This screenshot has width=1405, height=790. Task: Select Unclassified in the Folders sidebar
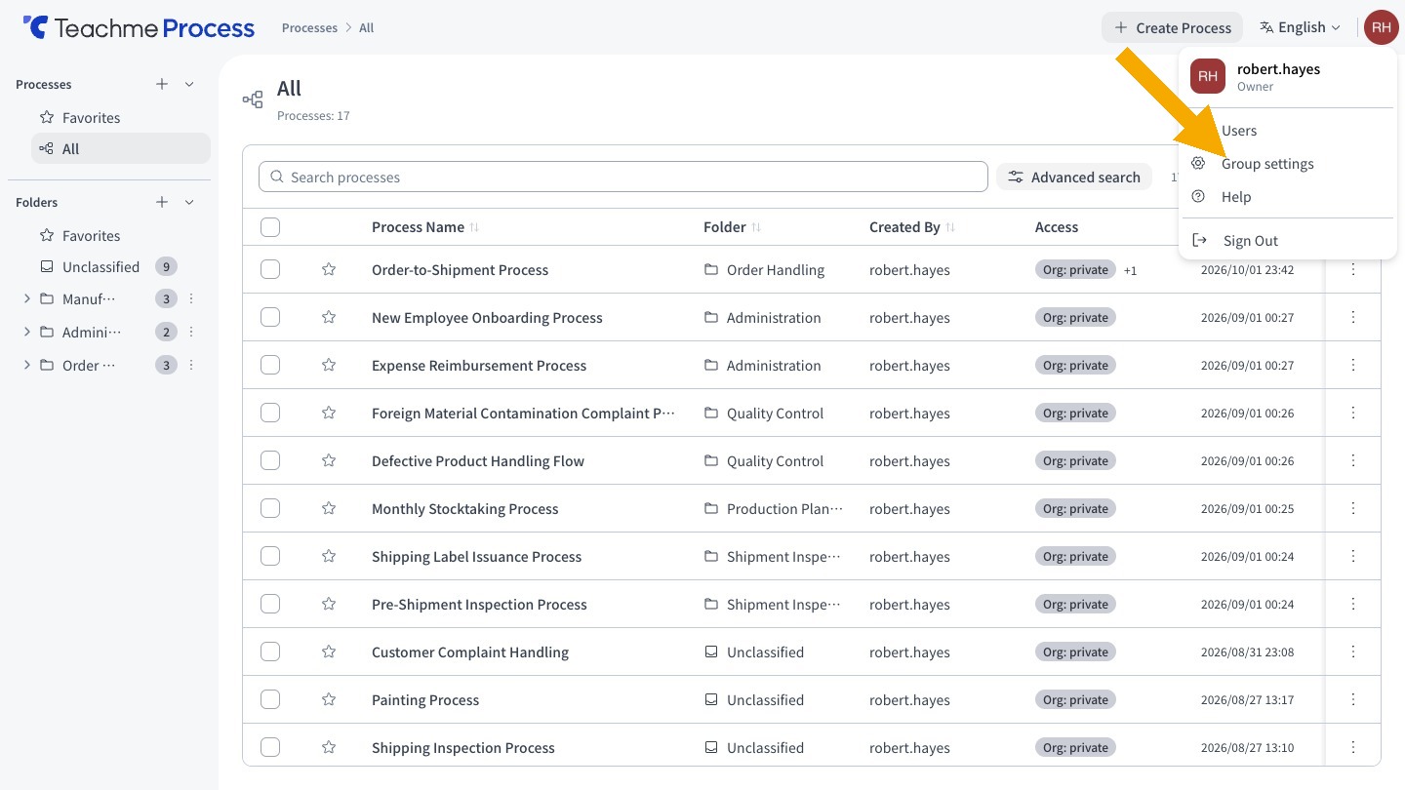click(x=100, y=266)
